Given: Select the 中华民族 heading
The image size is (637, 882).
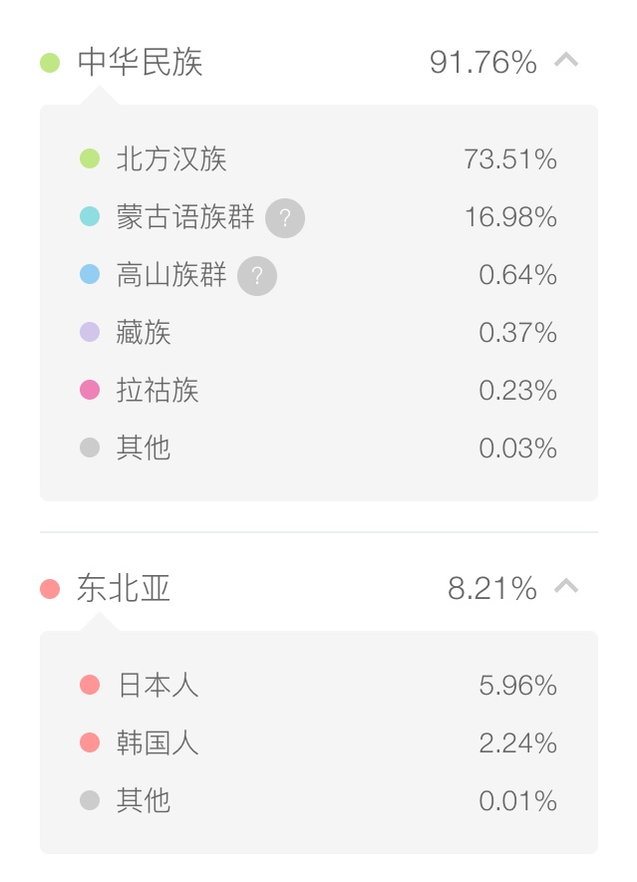Looking at the screenshot, I should (x=141, y=62).
